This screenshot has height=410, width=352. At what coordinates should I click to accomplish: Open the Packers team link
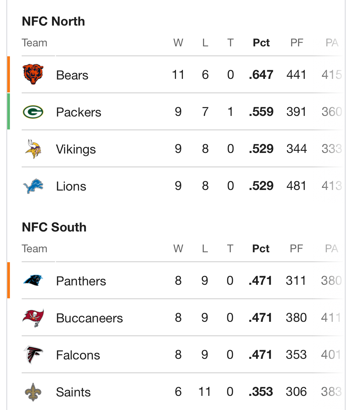pos(79,112)
